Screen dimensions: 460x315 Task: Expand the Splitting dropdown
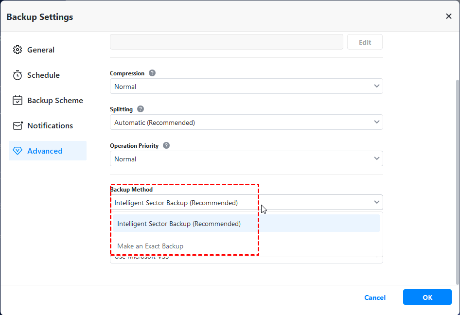(246, 122)
